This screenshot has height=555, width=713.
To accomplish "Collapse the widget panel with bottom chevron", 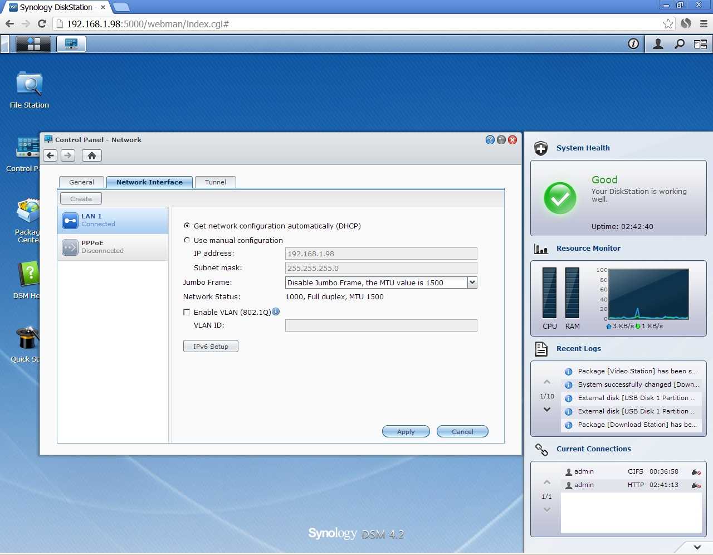I will (x=697, y=547).
